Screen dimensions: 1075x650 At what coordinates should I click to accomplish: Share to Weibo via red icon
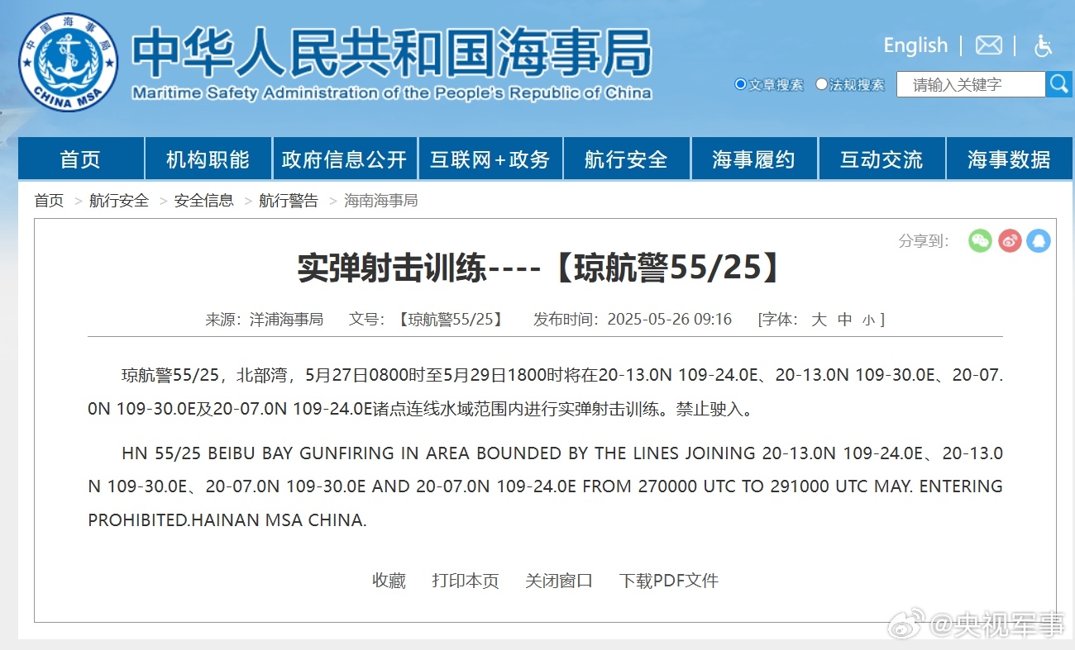click(1010, 240)
